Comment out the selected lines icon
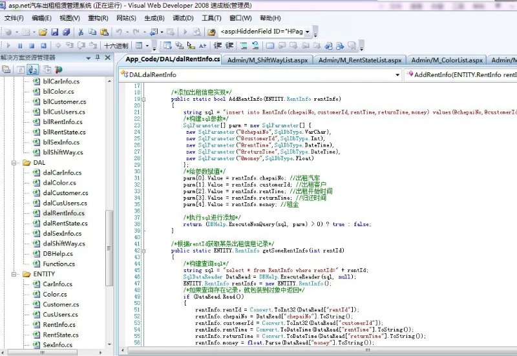The image size is (517, 356). pyautogui.click(x=244, y=45)
